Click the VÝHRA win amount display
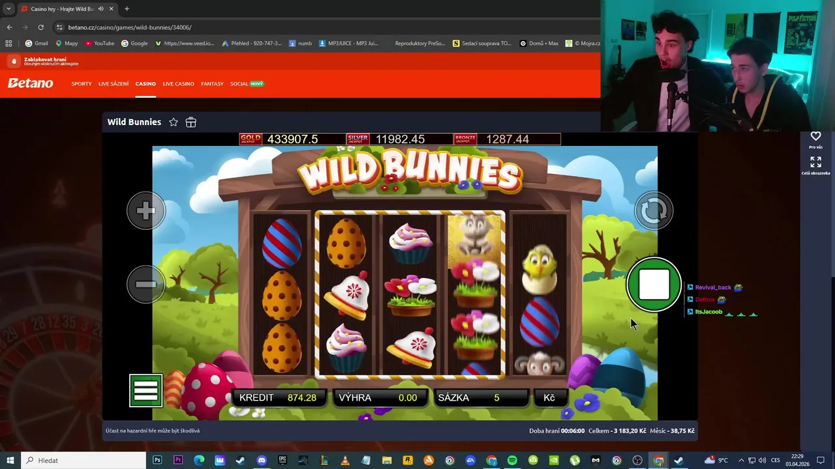The image size is (835, 469). pyautogui.click(x=380, y=398)
